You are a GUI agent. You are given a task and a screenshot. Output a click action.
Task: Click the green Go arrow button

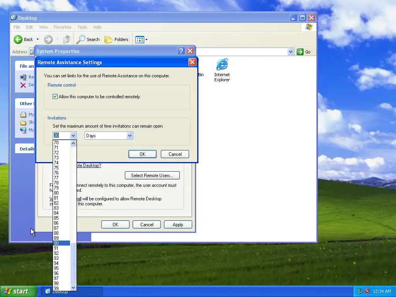[x=300, y=52]
